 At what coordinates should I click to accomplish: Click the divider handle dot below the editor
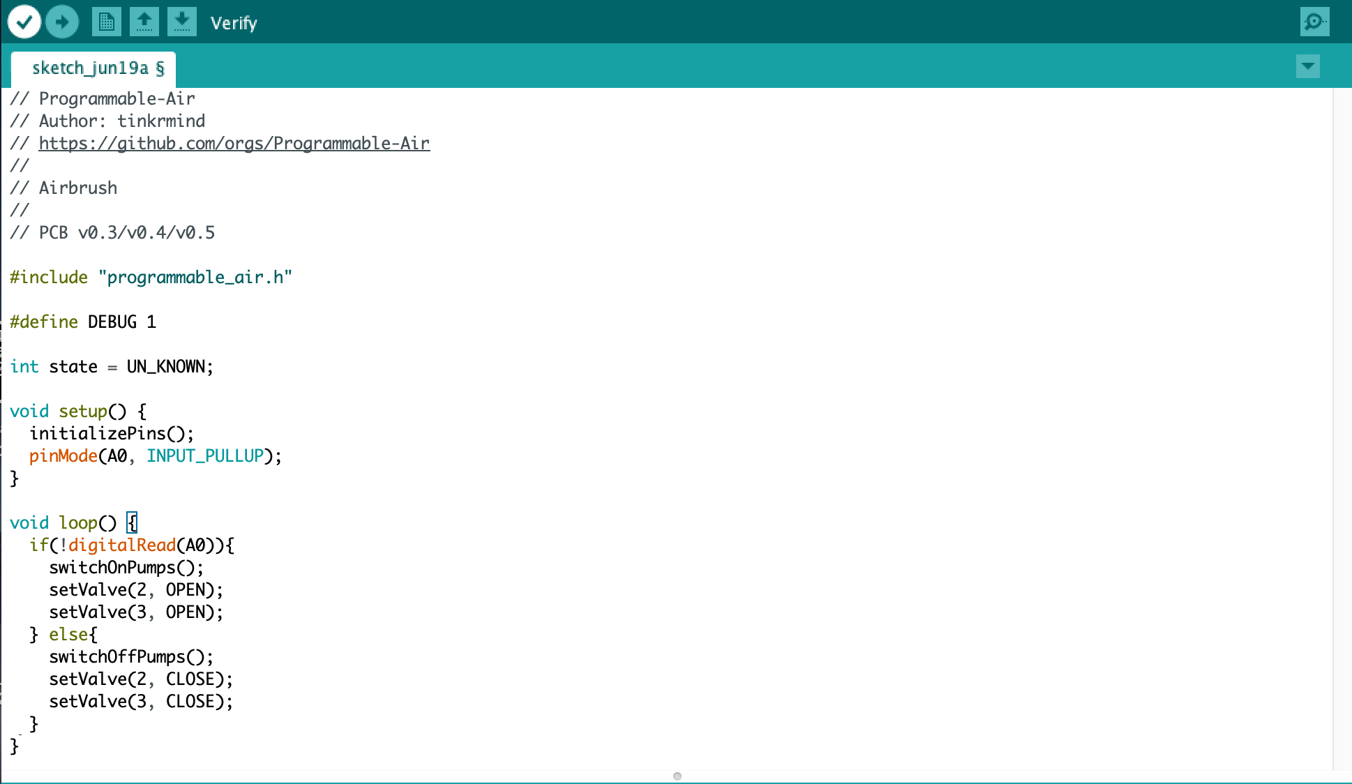pyautogui.click(x=677, y=776)
